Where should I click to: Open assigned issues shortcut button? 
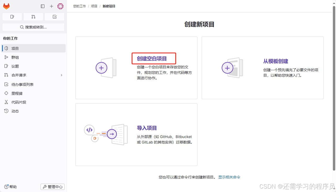pos(12,17)
